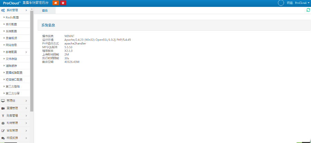This screenshot has width=311, height=143.
Task: Click the ProCloud logo text
Action: pos(12,3)
